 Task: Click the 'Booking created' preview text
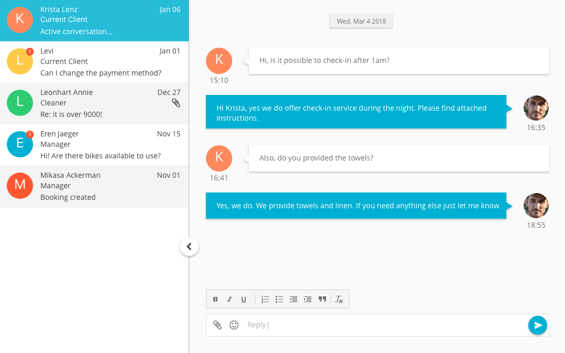tap(68, 197)
